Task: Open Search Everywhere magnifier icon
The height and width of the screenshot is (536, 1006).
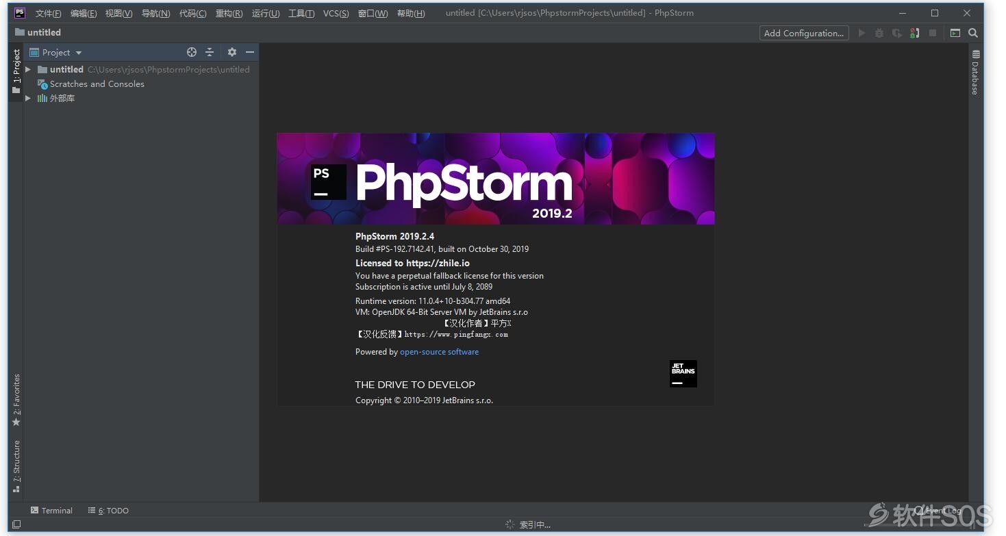Action: [x=973, y=33]
